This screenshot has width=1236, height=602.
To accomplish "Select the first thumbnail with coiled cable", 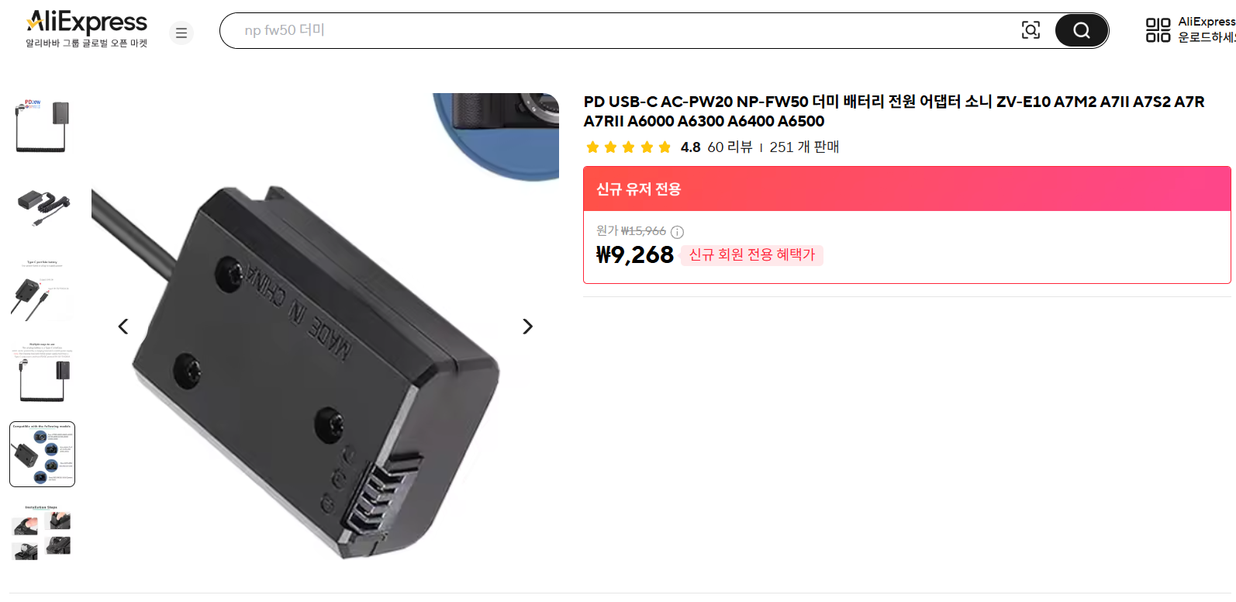I will [43, 126].
